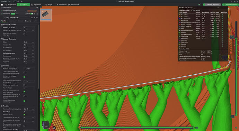This screenshot has height=131, width=239.
Task: Toggle Supports display checkbox in legend
Action: 222,32
